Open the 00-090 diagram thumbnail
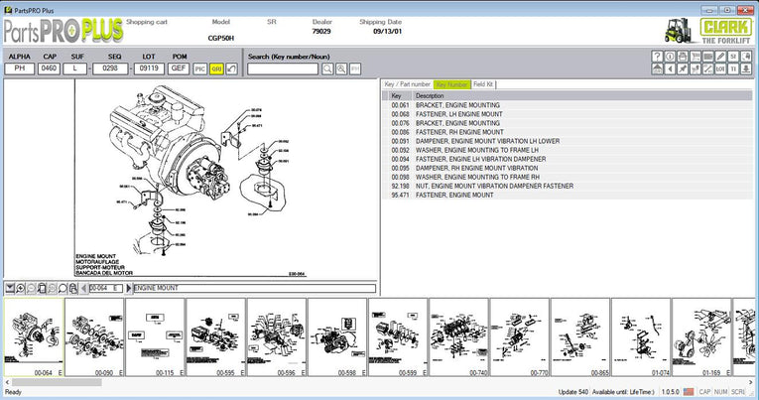 click(x=94, y=335)
